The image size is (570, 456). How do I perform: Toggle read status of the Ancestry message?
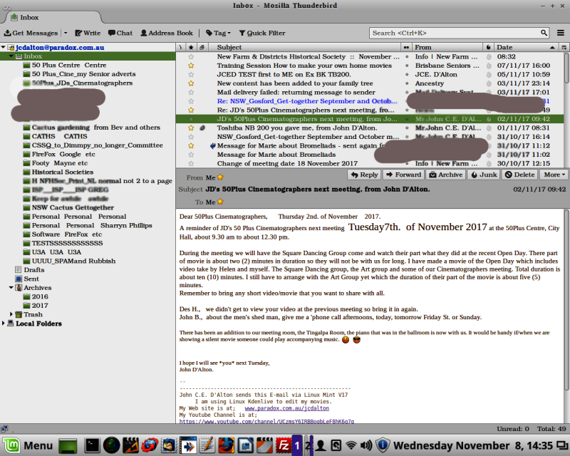pos(407,83)
